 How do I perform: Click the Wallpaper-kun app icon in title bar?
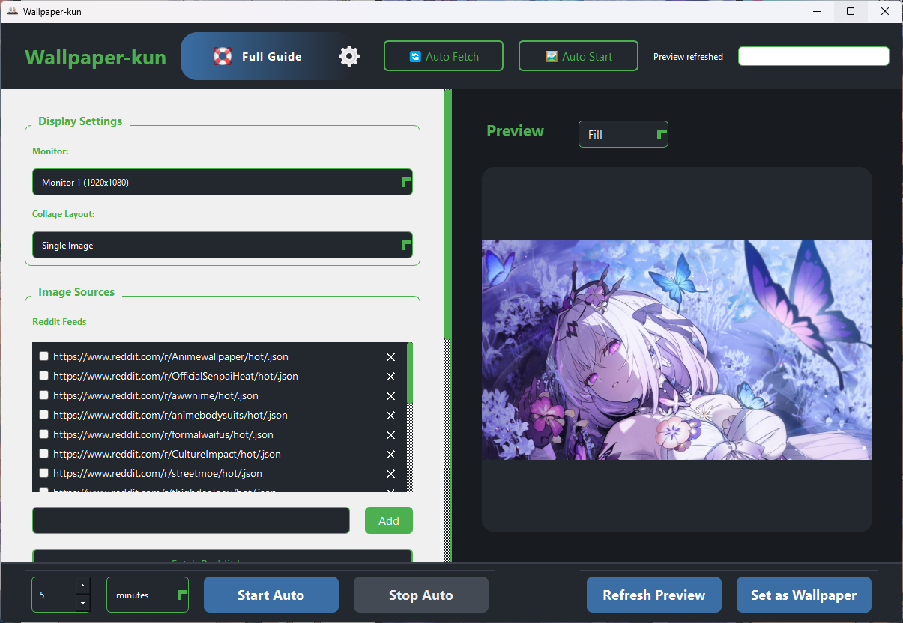click(13, 11)
